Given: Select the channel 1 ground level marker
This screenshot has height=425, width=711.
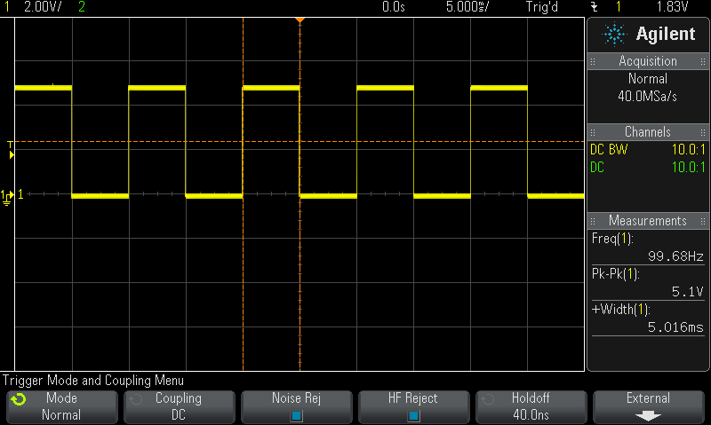Looking at the screenshot, I should (x=7, y=194).
